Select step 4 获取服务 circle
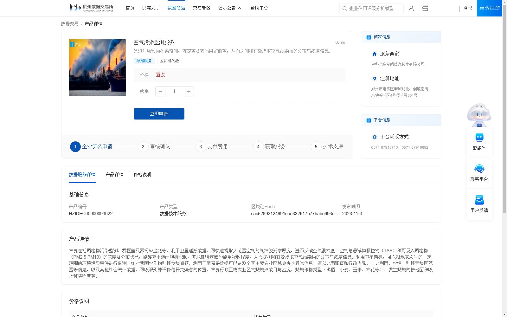This screenshot has height=317, width=507. (258, 147)
